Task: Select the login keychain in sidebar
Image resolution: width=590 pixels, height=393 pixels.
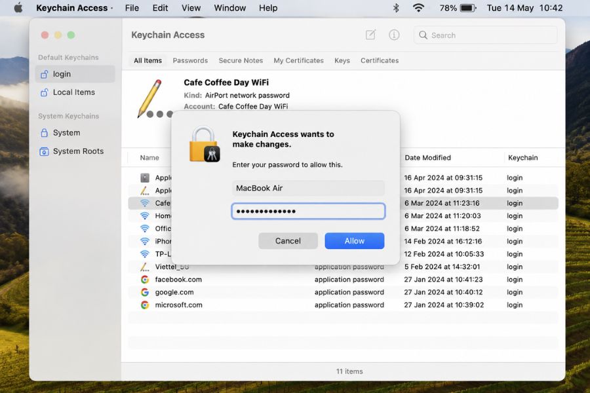Action: point(75,74)
